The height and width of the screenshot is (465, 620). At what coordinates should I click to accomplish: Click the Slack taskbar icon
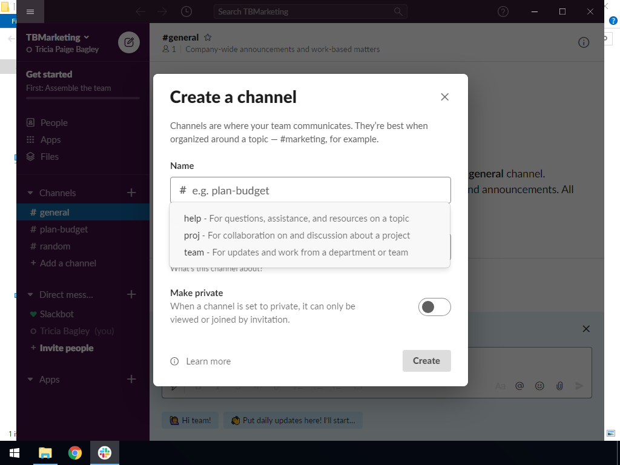point(104,453)
